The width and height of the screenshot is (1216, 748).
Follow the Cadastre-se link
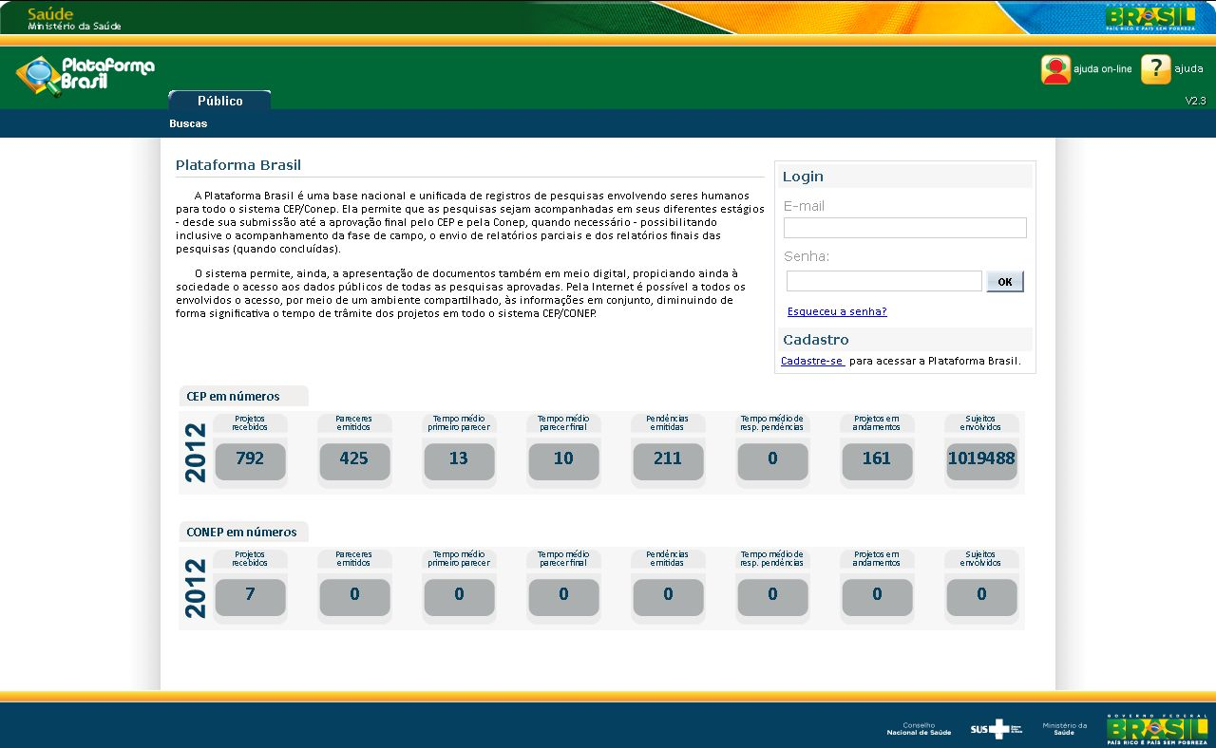pos(812,361)
